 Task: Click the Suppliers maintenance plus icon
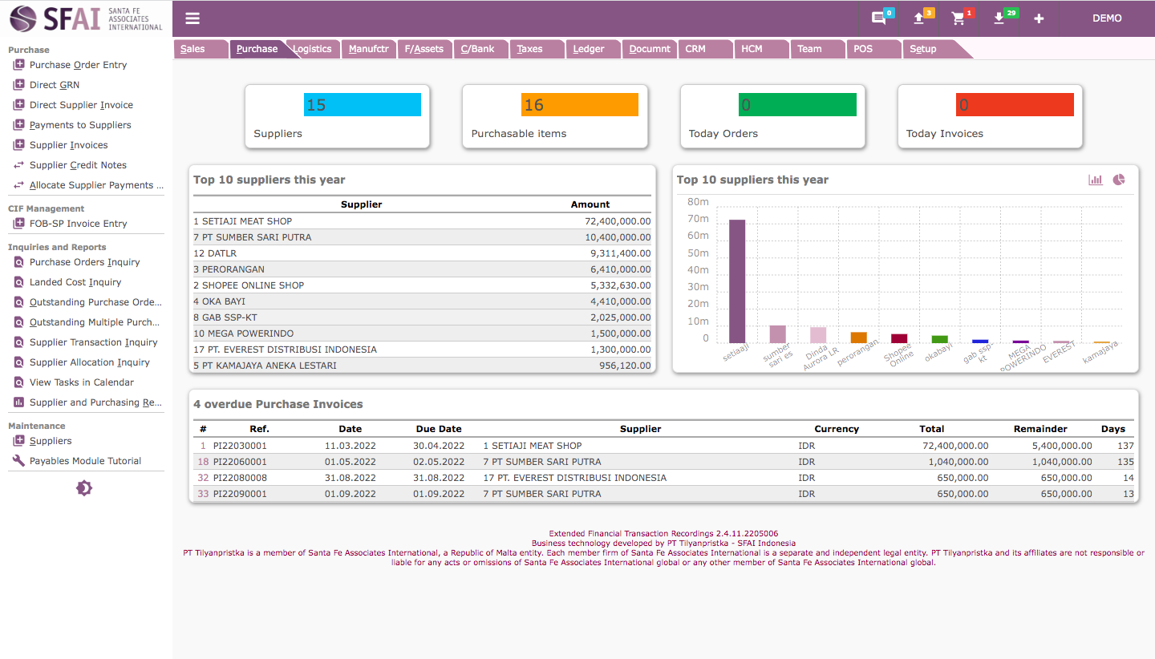(x=19, y=441)
